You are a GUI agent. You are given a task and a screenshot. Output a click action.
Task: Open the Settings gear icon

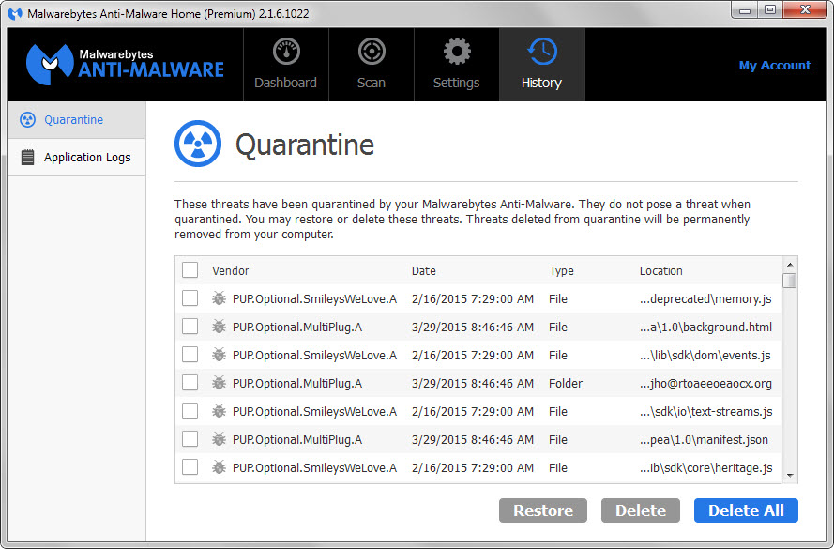point(457,52)
